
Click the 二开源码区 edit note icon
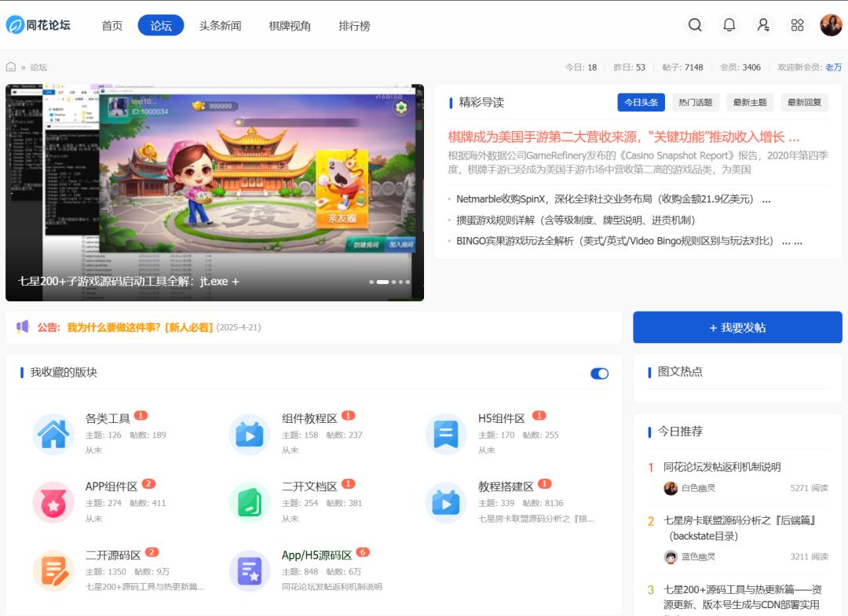click(x=53, y=570)
